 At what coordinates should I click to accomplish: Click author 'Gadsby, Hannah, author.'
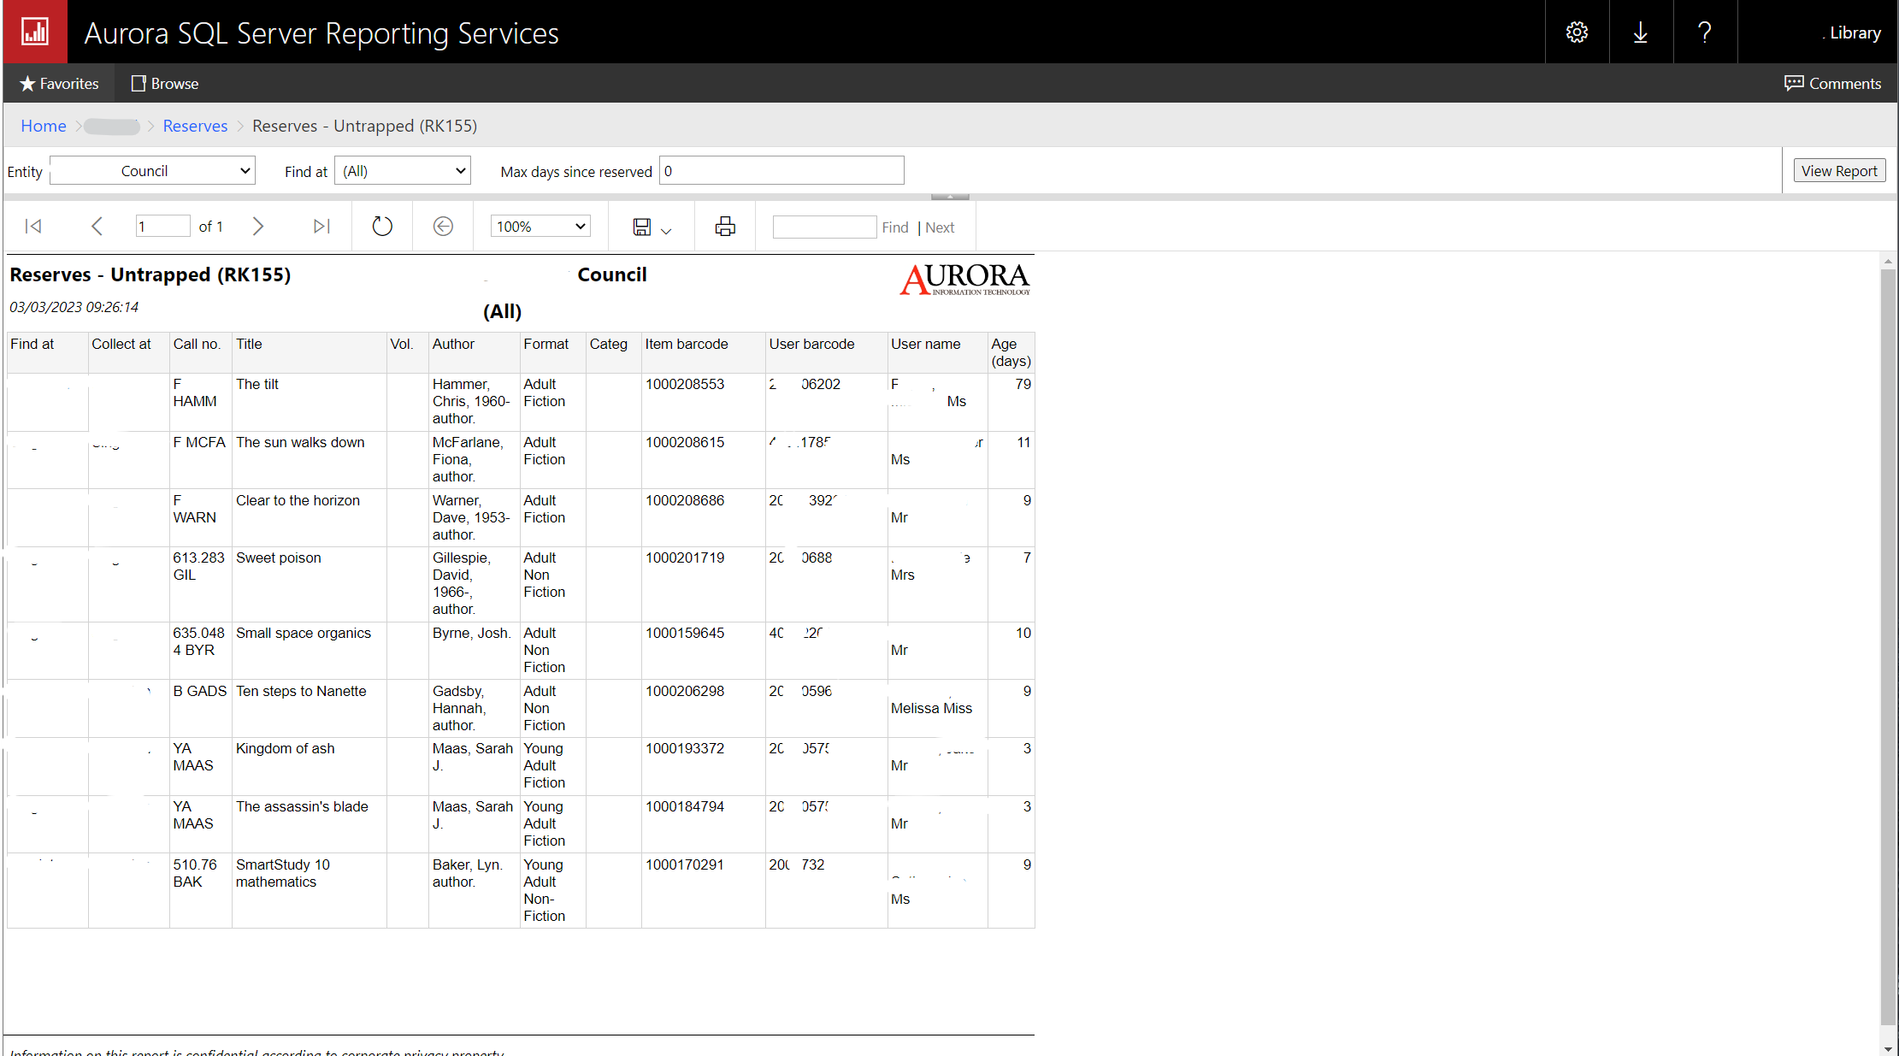458,708
